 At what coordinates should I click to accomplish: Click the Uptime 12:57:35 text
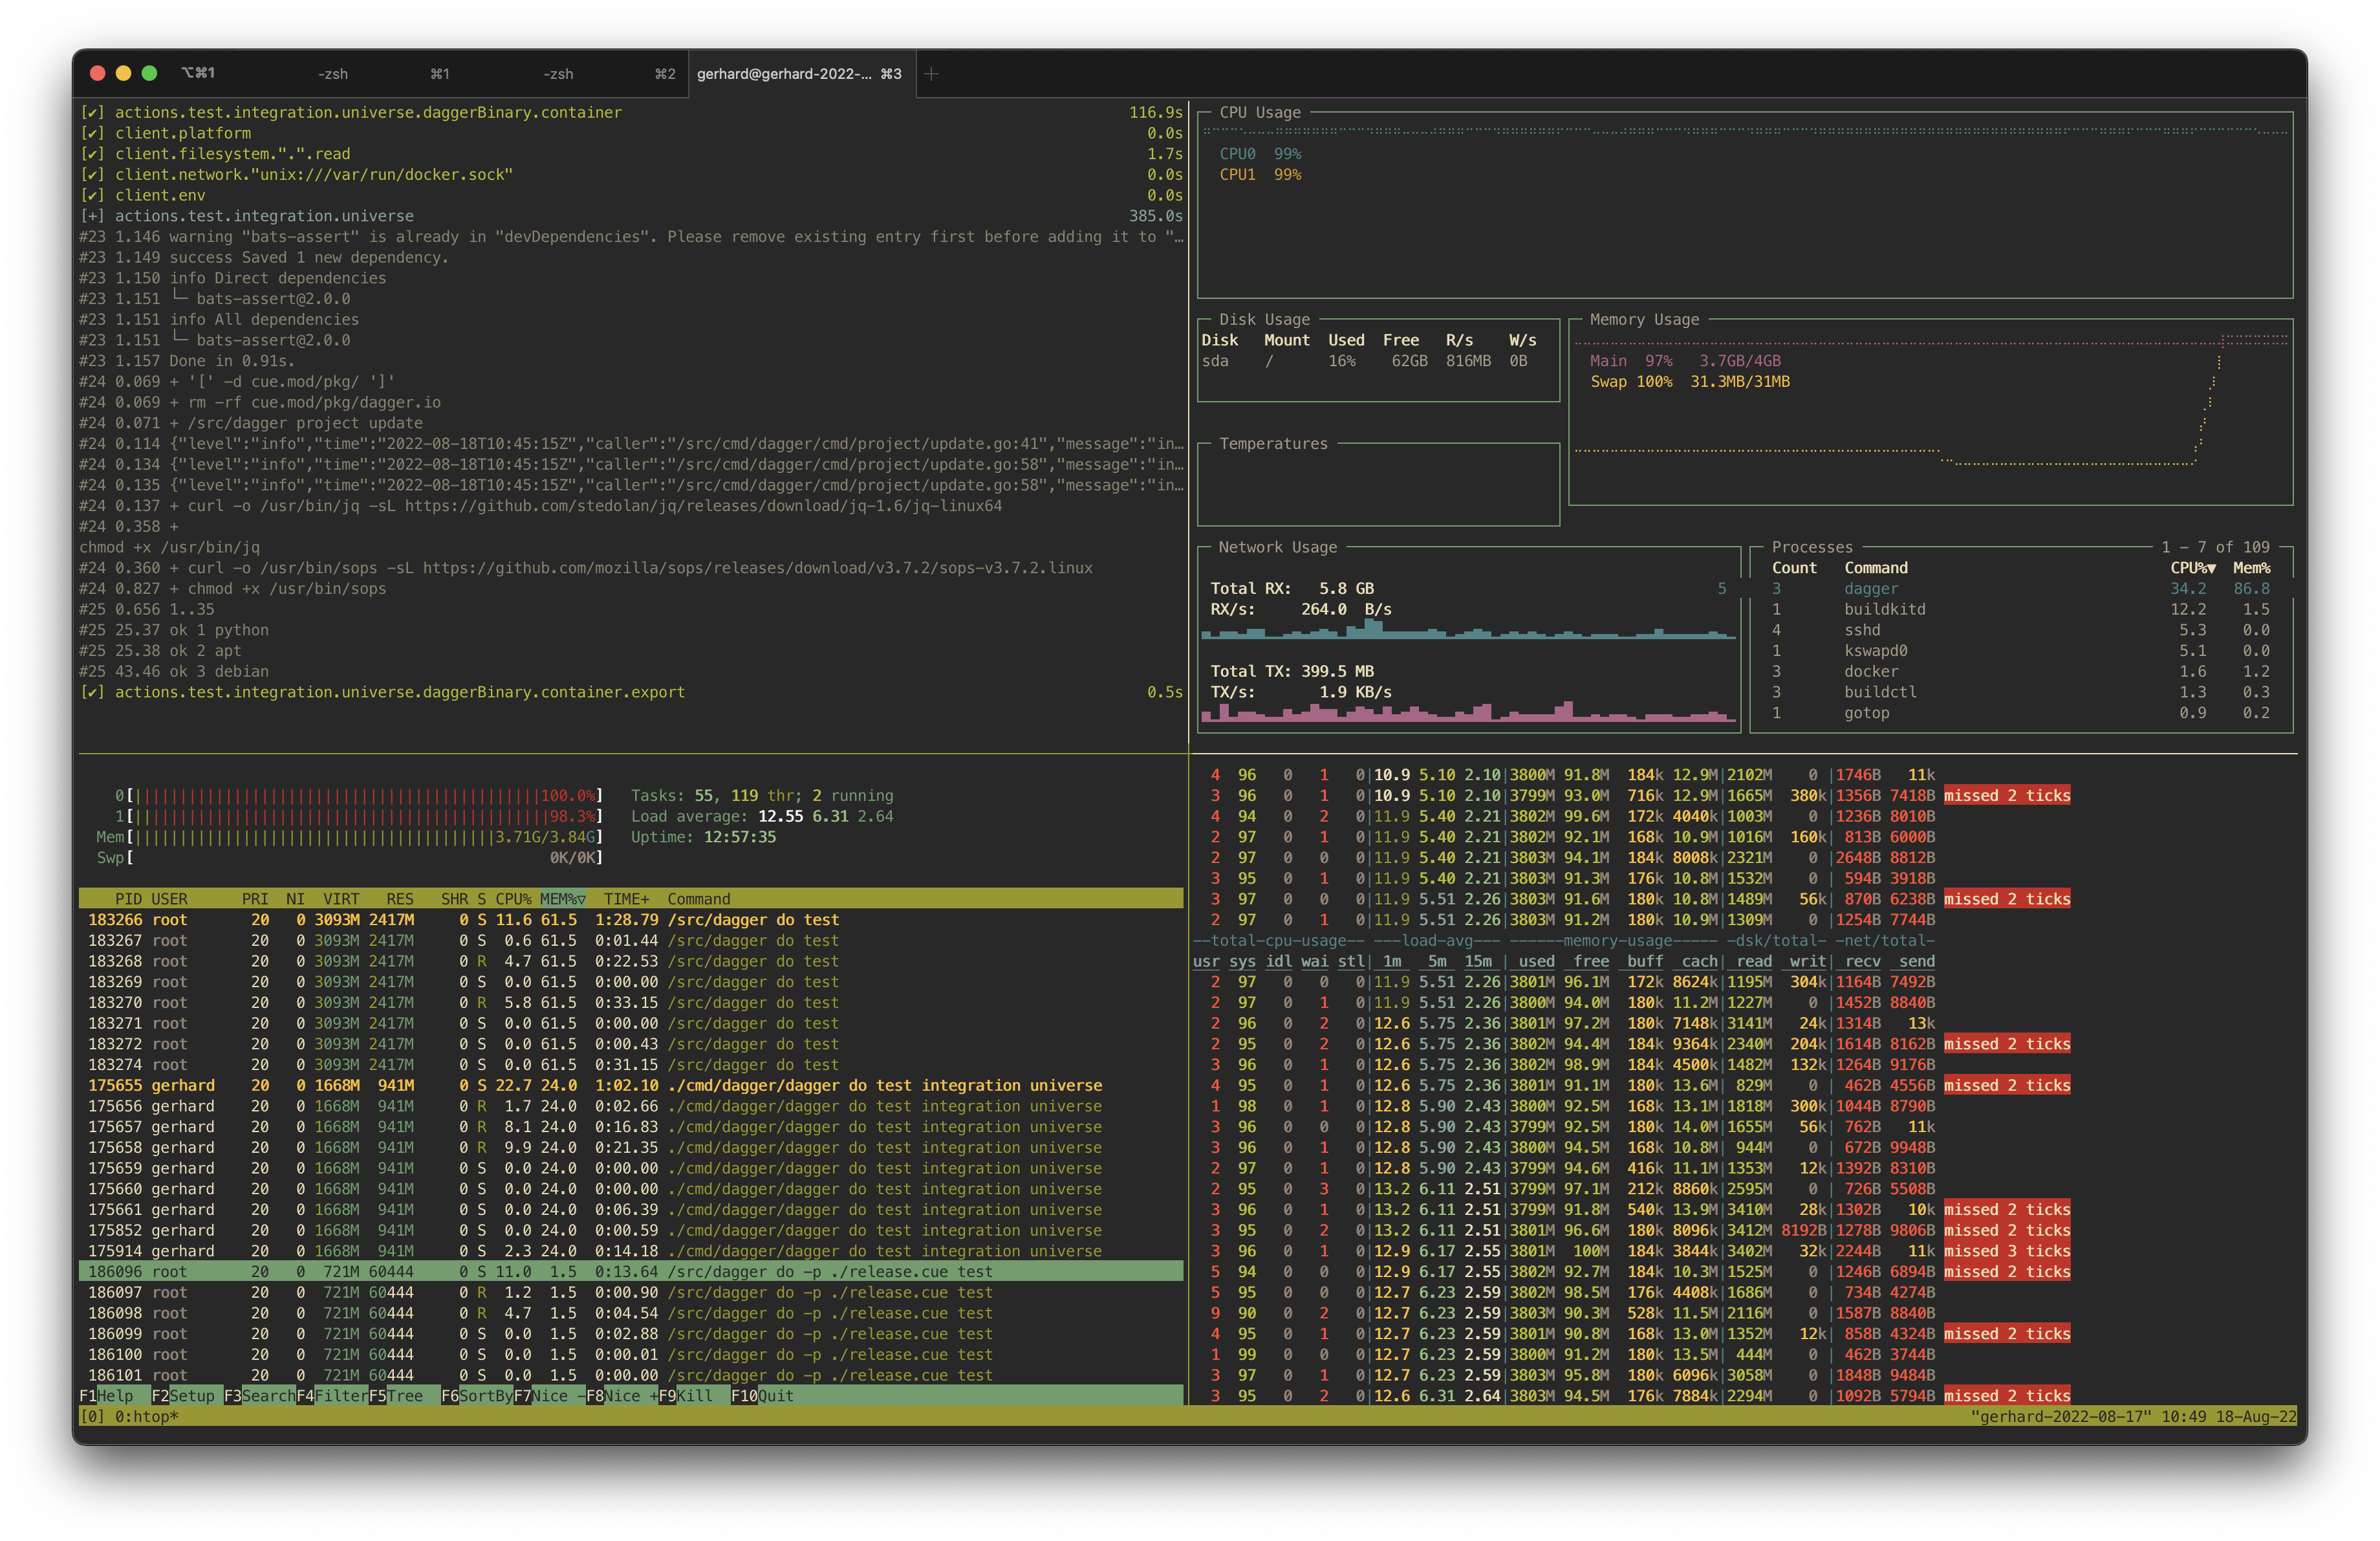(703, 837)
